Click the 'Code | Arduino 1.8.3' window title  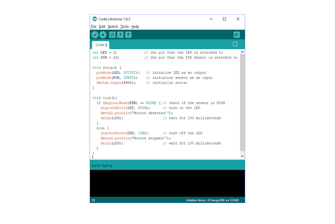114,19
